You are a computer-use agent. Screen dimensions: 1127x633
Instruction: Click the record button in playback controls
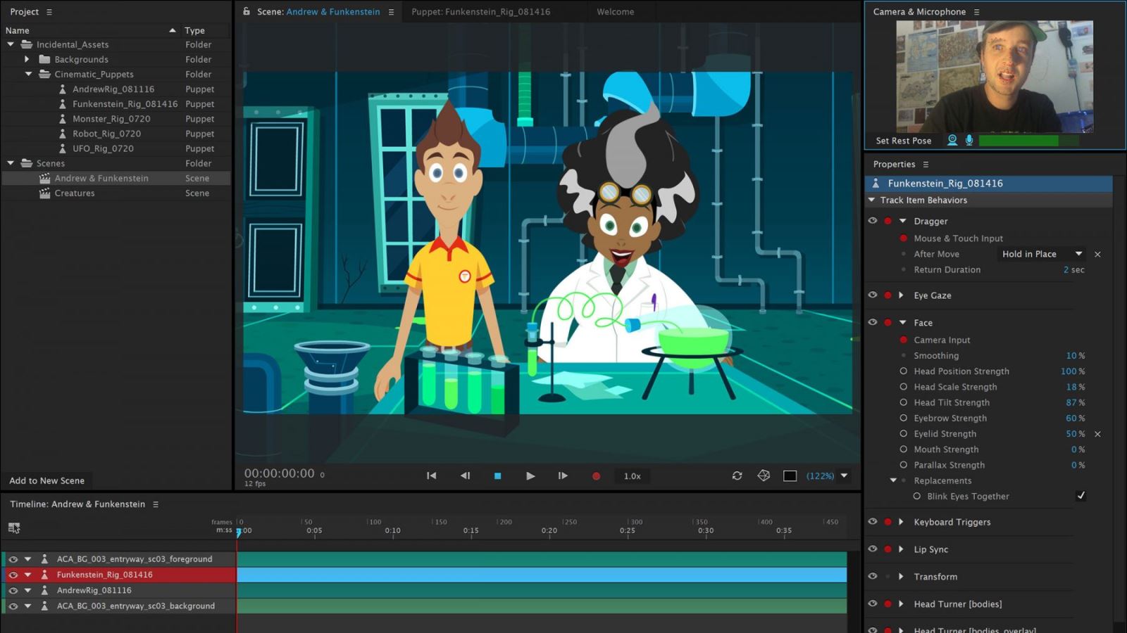pos(596,476)
